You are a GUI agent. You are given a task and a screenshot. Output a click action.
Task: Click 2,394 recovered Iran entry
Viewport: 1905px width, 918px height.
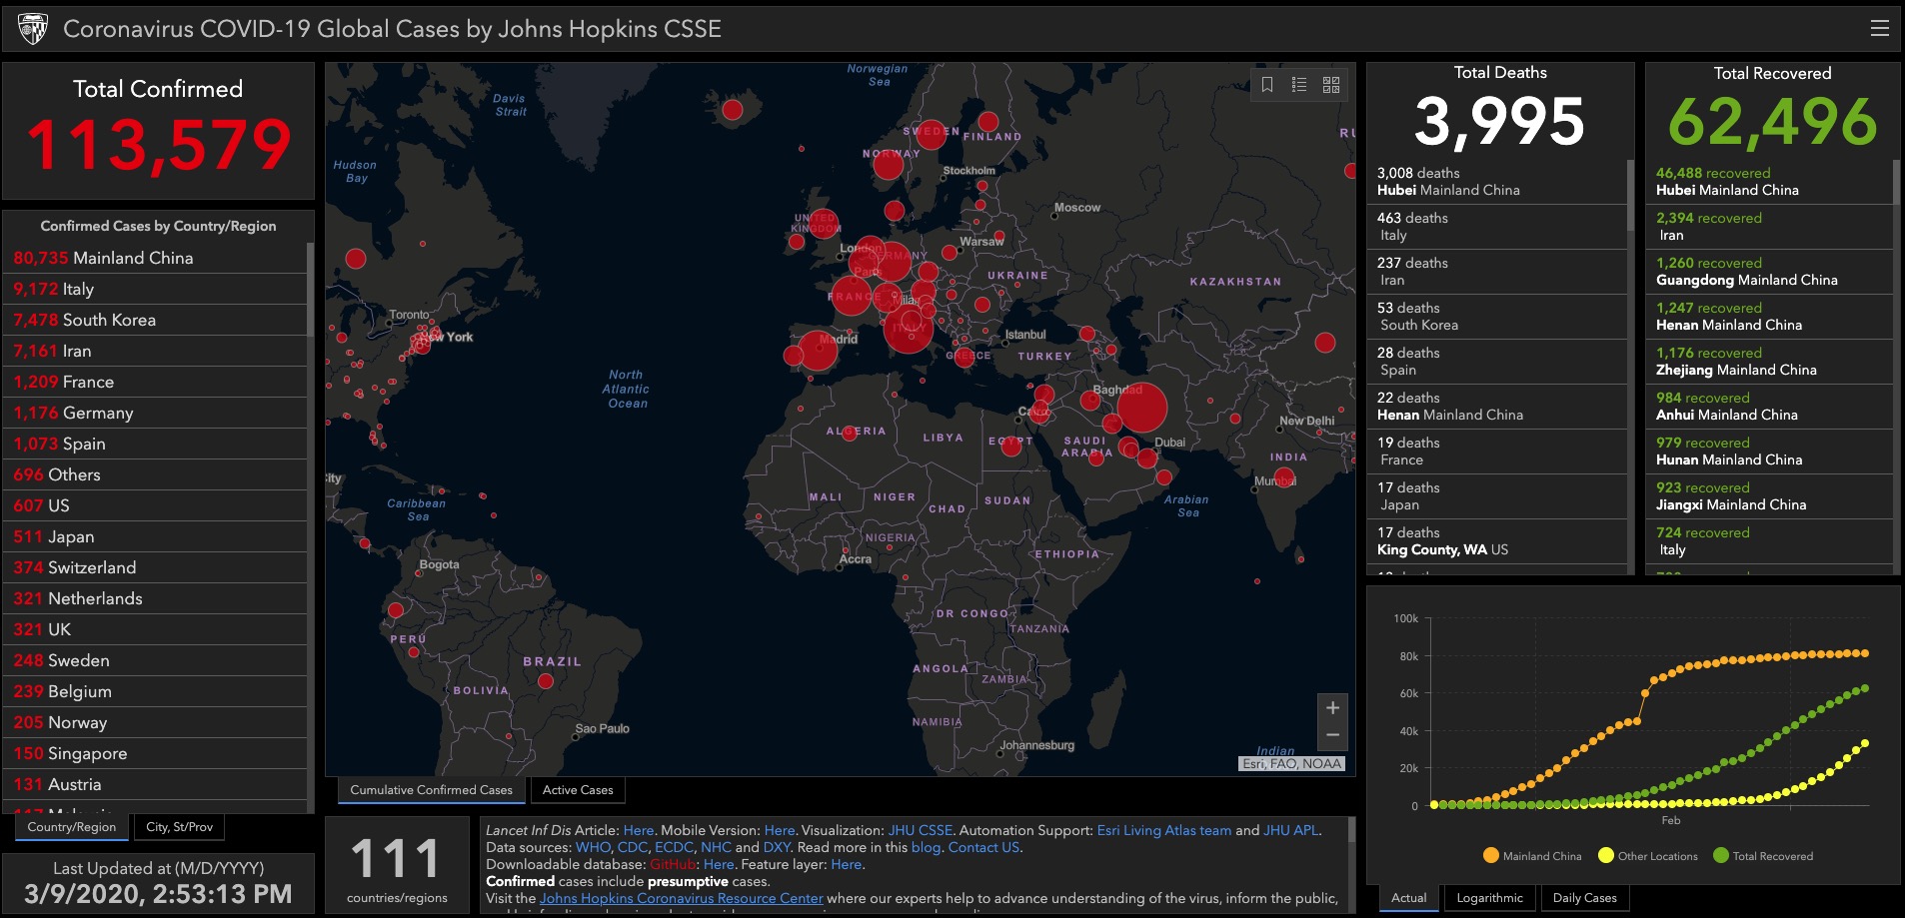pos(1769,227)
